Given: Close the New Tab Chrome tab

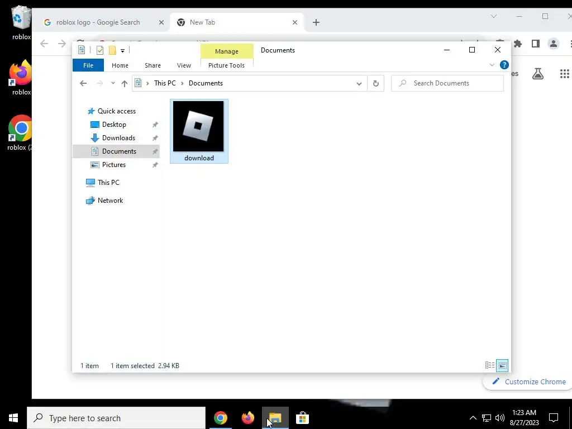Looking at the screenshot, I should click(x=295, y=22).
